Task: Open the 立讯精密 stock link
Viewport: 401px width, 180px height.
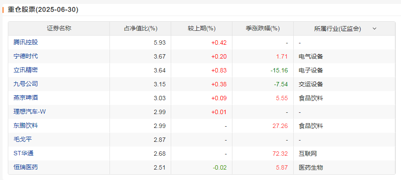Action: 26,70
